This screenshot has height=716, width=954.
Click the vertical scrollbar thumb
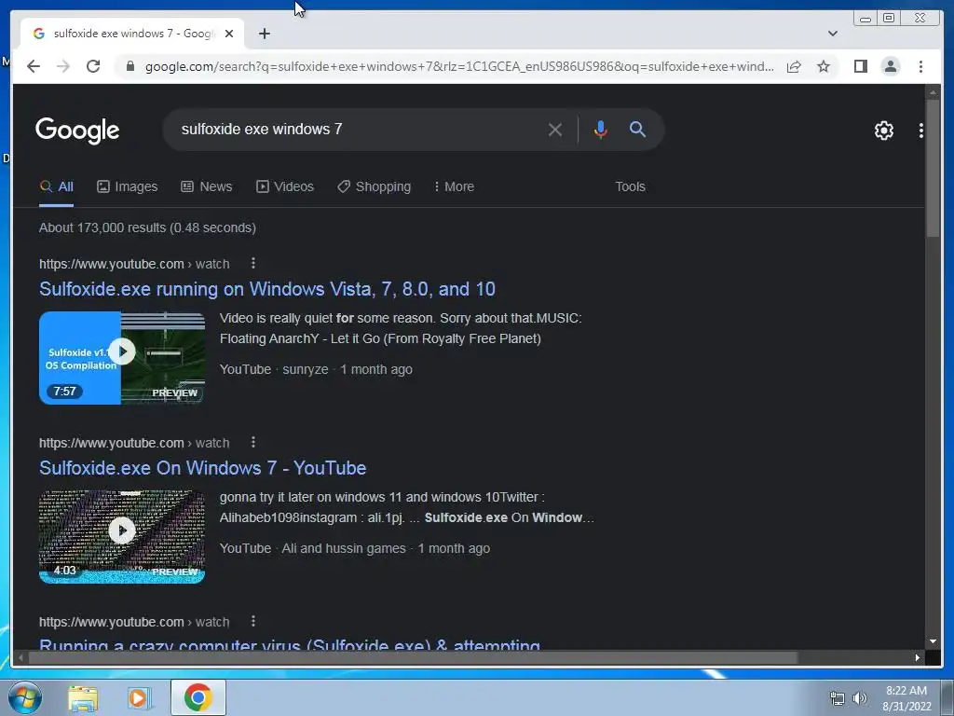click(x=933, y=169)
